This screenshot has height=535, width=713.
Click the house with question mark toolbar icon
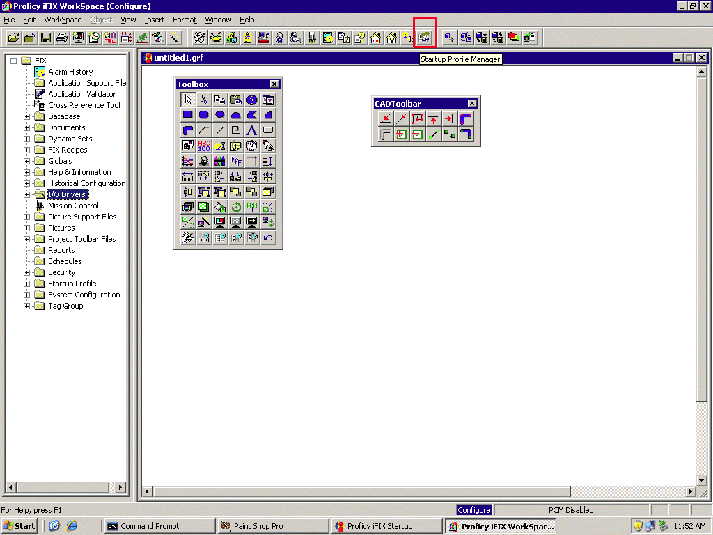(391, 38)
